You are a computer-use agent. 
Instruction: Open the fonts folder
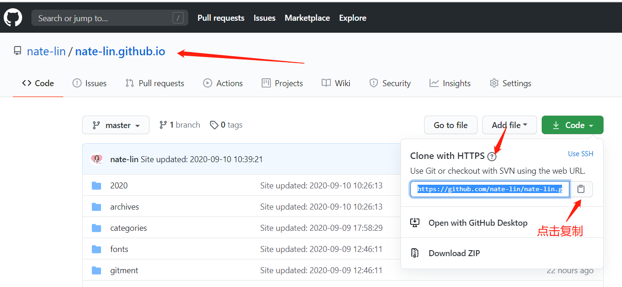click(119, 249)
